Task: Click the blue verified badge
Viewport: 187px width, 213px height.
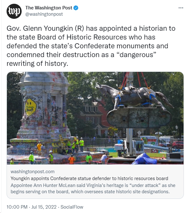Action: coord(76,8)
